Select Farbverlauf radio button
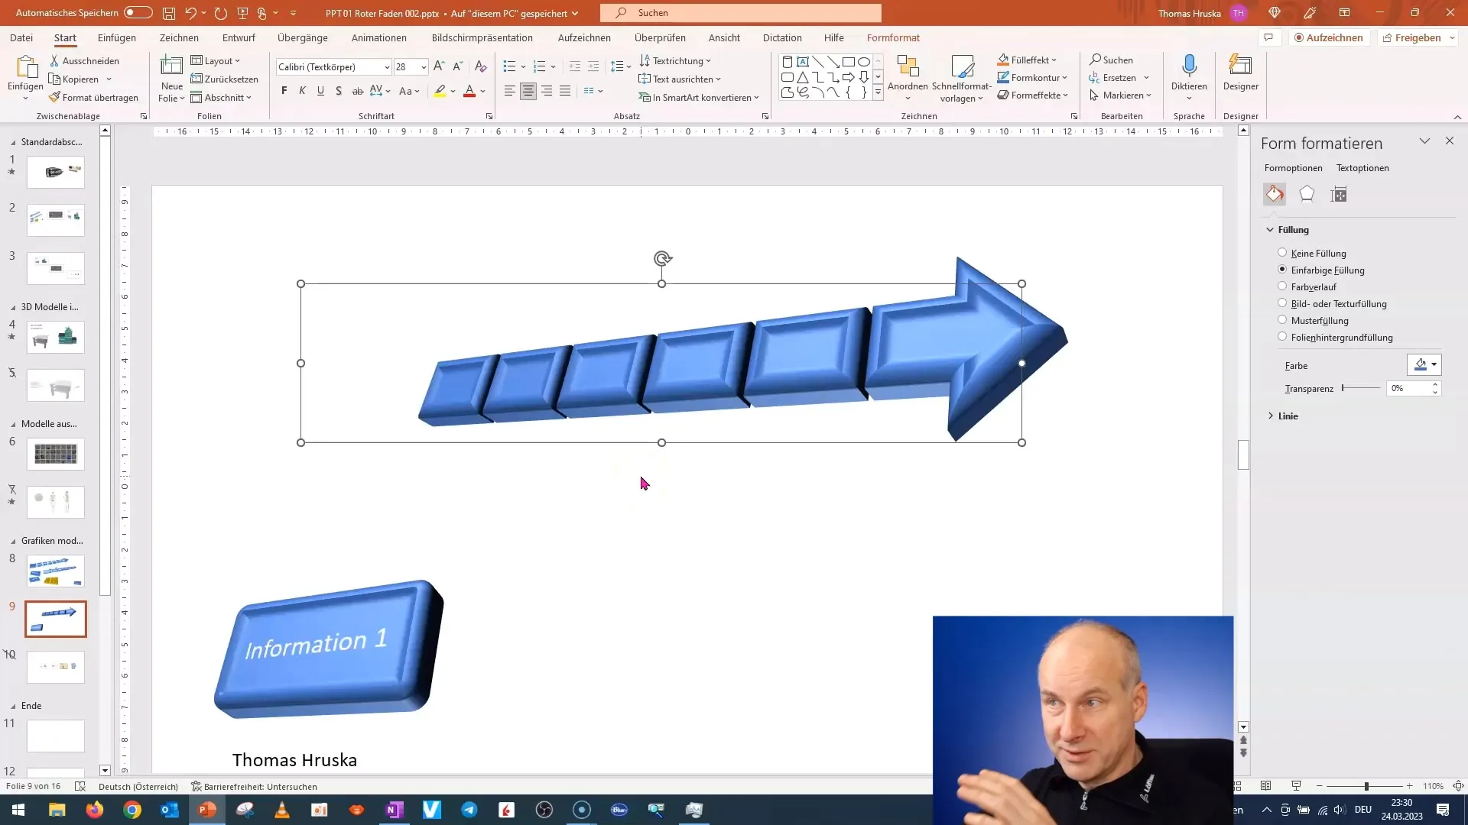This screenshot has width=1468, height=825. point(1281,286)
